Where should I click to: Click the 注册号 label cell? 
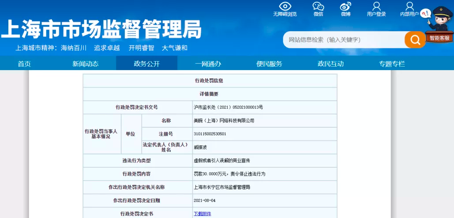click(x=167, y=134)
